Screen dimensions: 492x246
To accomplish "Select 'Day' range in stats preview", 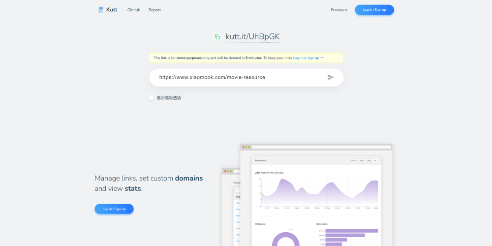I will click(x=375, y=160).
